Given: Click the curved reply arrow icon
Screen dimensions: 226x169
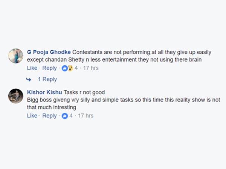Looking at the screenshot, I should click(x=28, y=79).
